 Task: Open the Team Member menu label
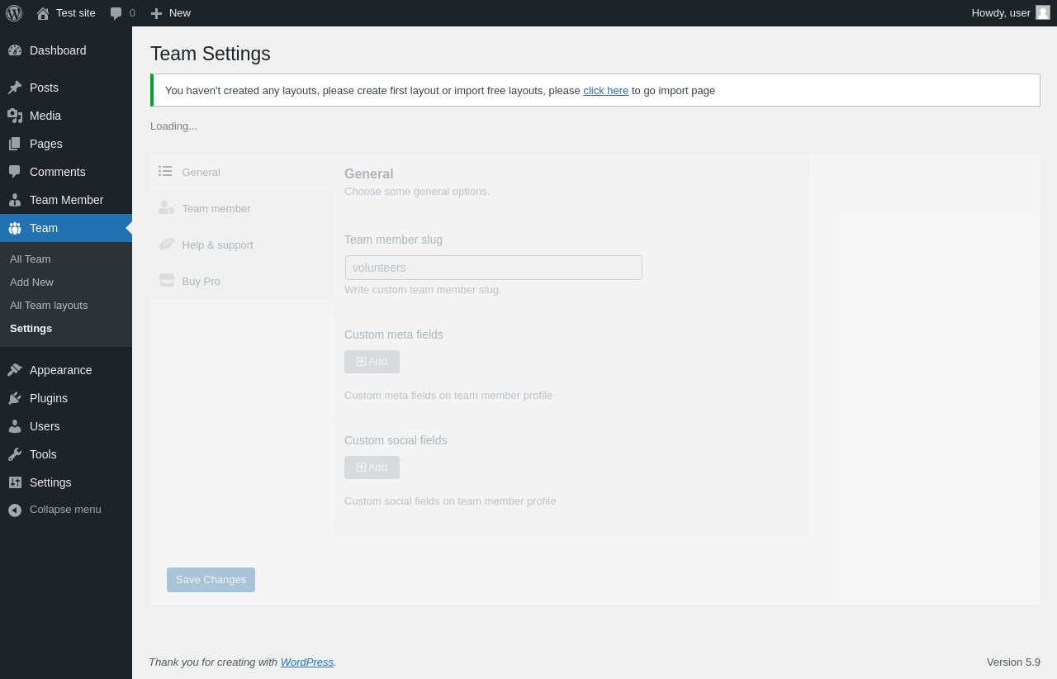(x=67, y=200)
